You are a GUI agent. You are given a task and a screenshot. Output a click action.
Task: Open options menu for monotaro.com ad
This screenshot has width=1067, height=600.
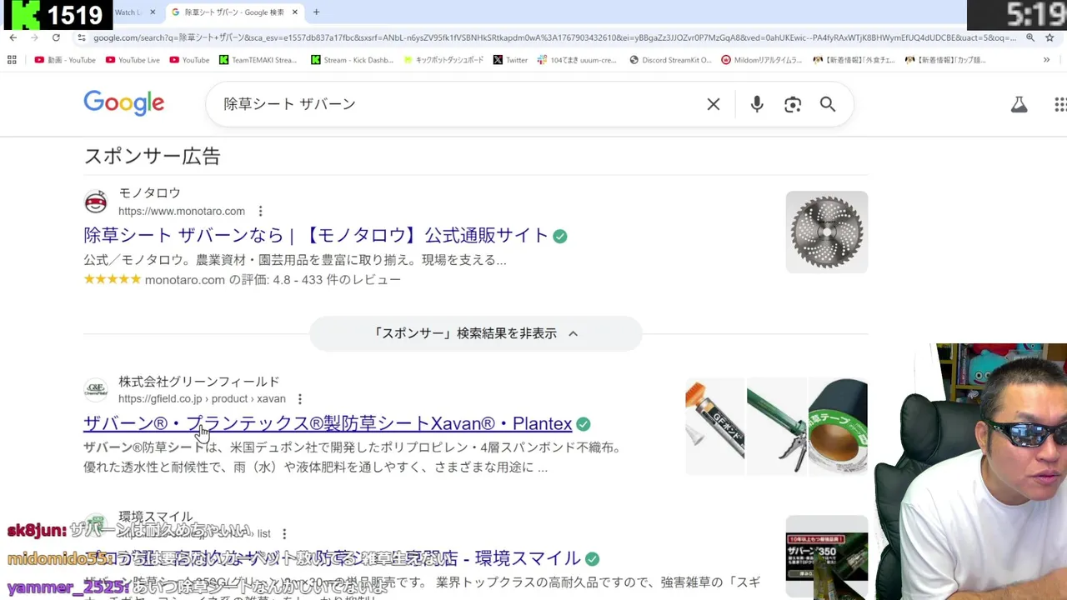tap(260, 211)
